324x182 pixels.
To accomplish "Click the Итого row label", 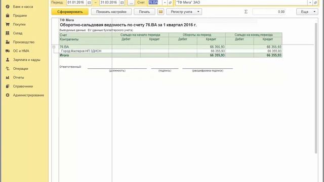I will (64, 55).
